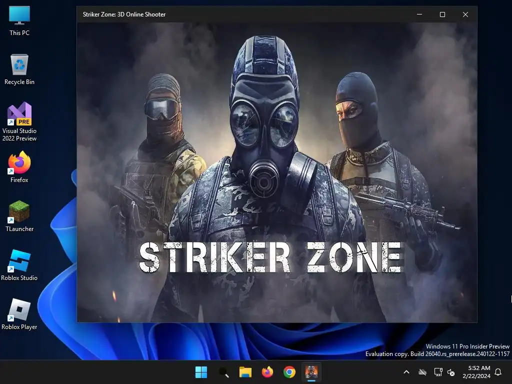
Task: Click the Striker Zone: 3D Online Shooter title
Action: [x=124, y=14]
